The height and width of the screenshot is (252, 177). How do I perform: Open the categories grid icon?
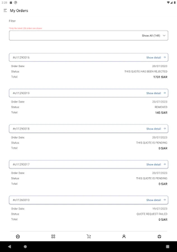coord(53,236)
